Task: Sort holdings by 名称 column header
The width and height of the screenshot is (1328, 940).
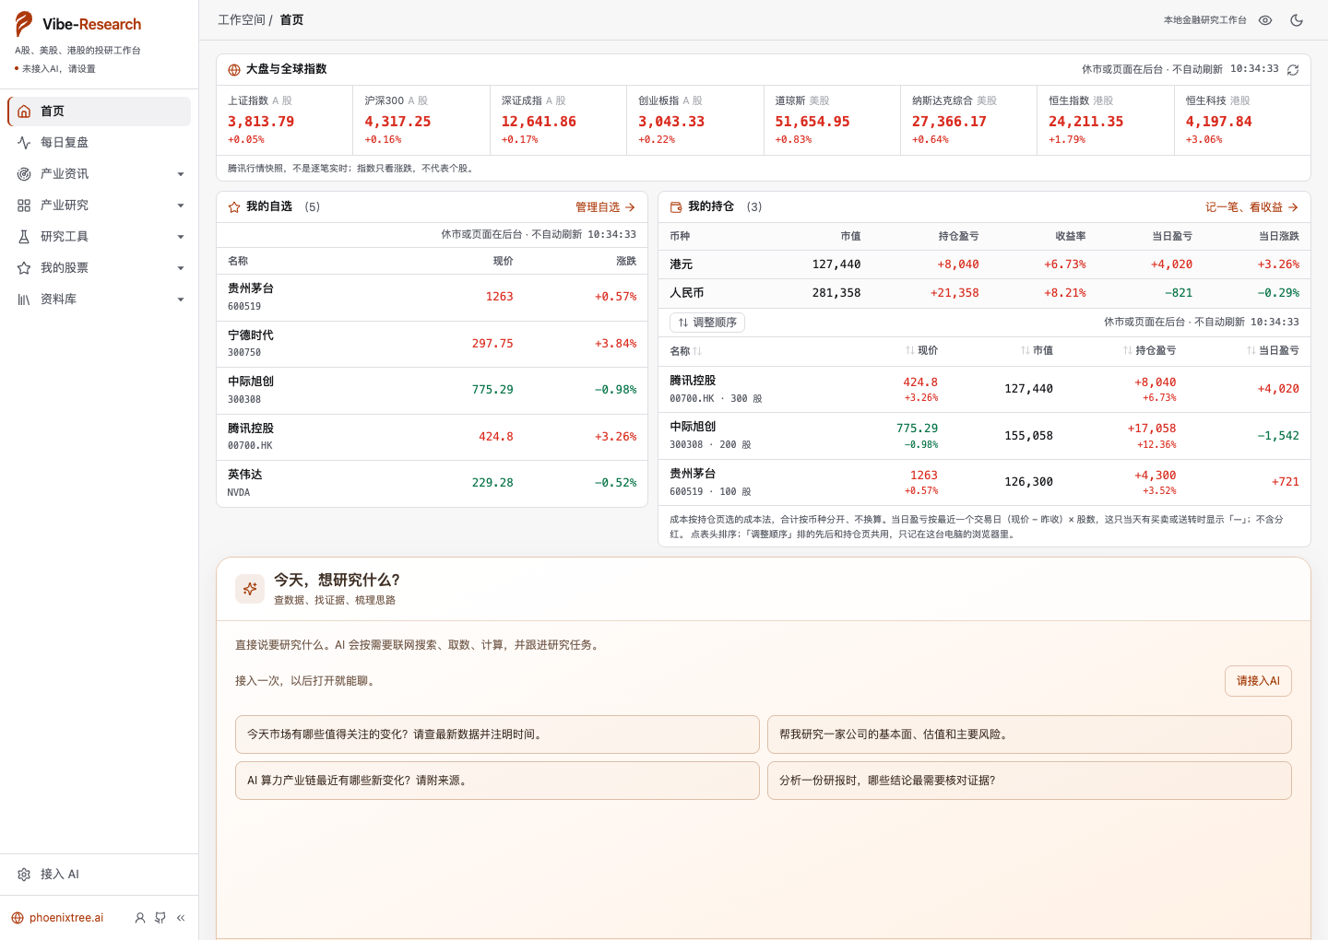Action: (686, 351)
